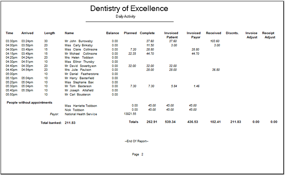This screenshot has width=285, height=175.
Task: Click the Arrived column header
Action: click(x=27, y=33)
